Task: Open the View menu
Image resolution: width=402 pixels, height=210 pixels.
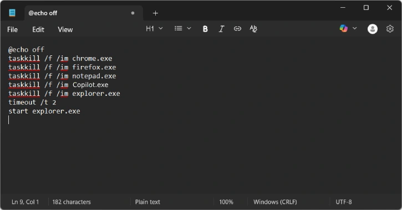Action: point(65,29)
